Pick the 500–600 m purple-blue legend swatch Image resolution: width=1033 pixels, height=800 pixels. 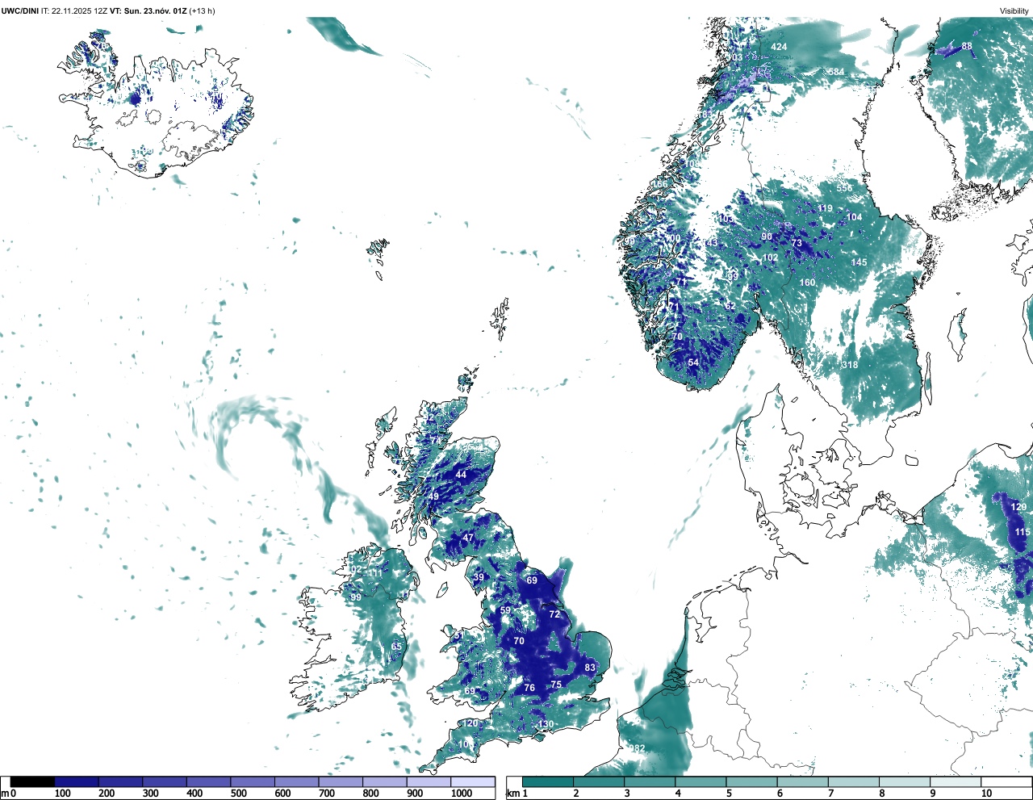[253, 781]
